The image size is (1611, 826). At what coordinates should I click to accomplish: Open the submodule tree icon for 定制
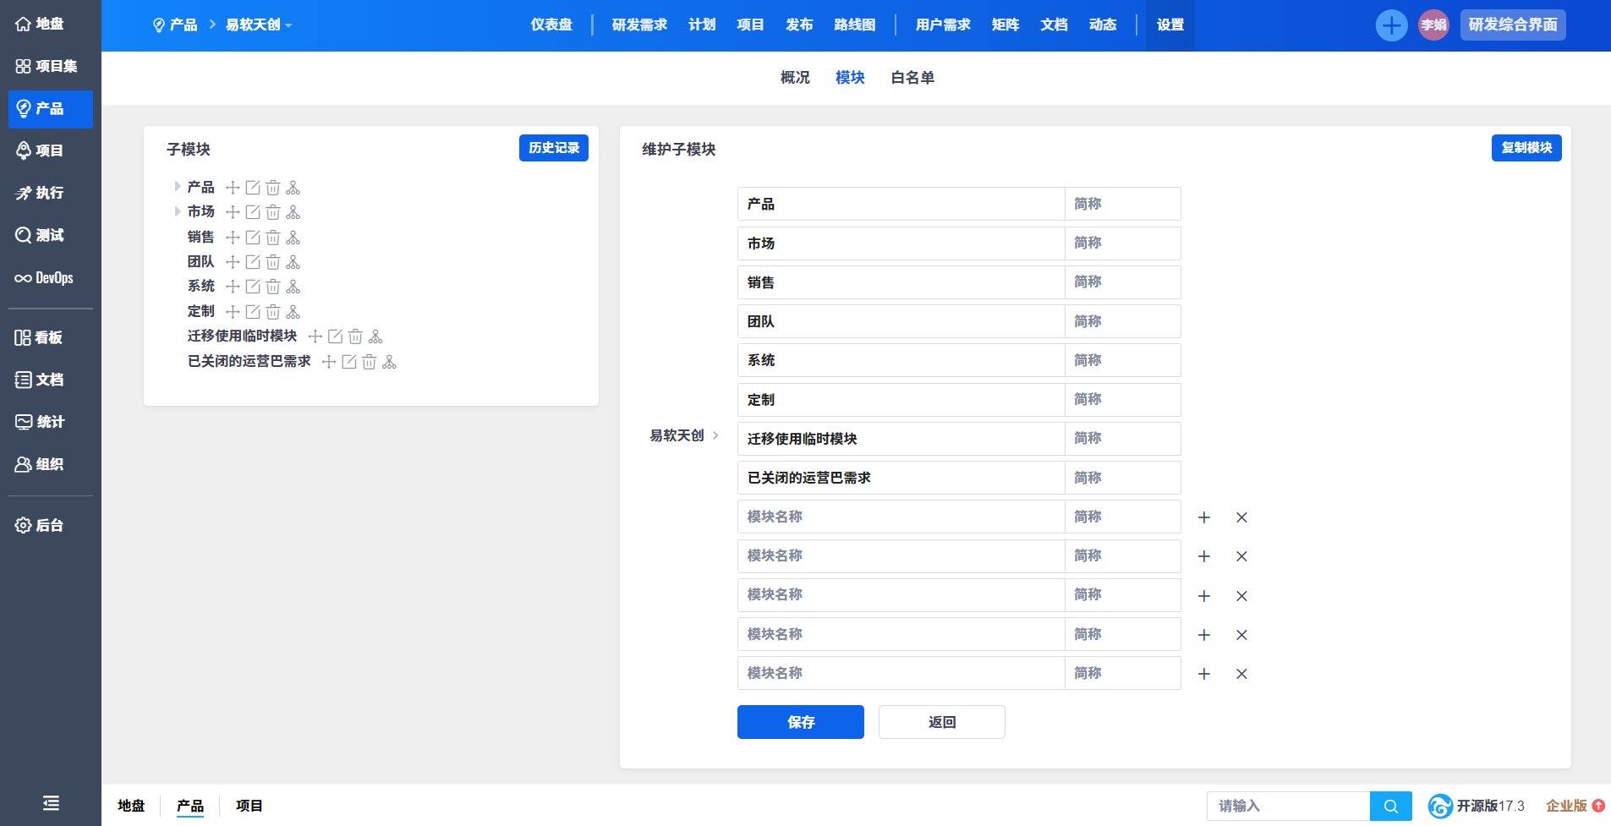click(293, 312)
